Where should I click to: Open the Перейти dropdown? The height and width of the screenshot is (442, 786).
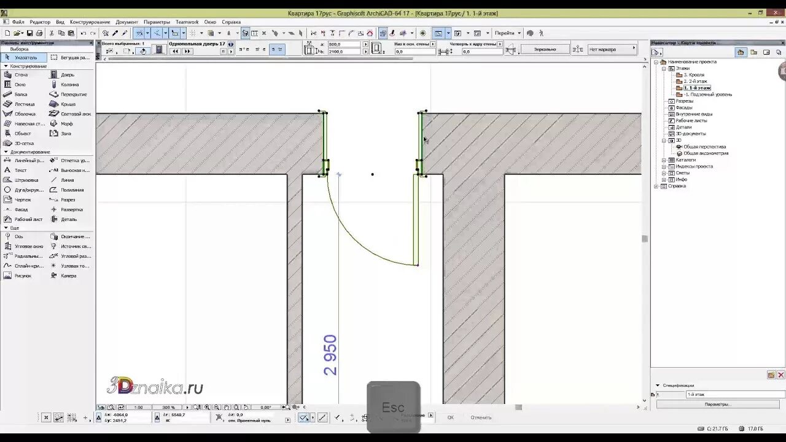point(508,33)
